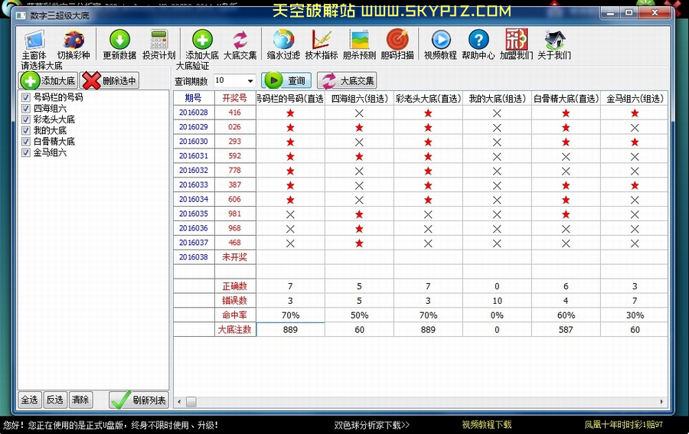
Task: Expand the 查询期数 dropdown
Action: 250,80
